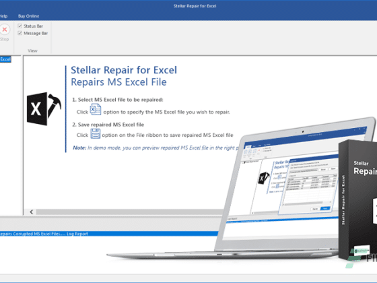The width and height of the screenshot is (377, 283).
Task: Click the 'Save repaired MS Excel file' text
Action: (108, 125)
